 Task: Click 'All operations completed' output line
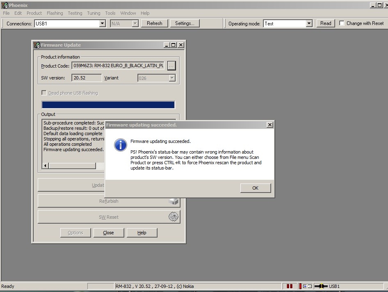[68, 144]
